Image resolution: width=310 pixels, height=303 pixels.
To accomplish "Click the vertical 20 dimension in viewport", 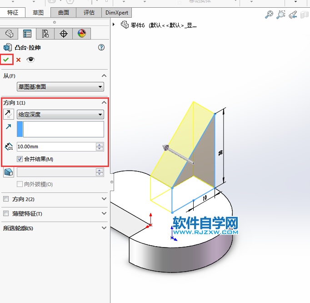I will click(220, 152).
